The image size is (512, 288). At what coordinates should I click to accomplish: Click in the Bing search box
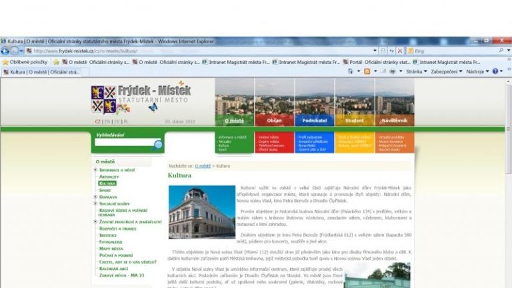(x=452, y=51)
